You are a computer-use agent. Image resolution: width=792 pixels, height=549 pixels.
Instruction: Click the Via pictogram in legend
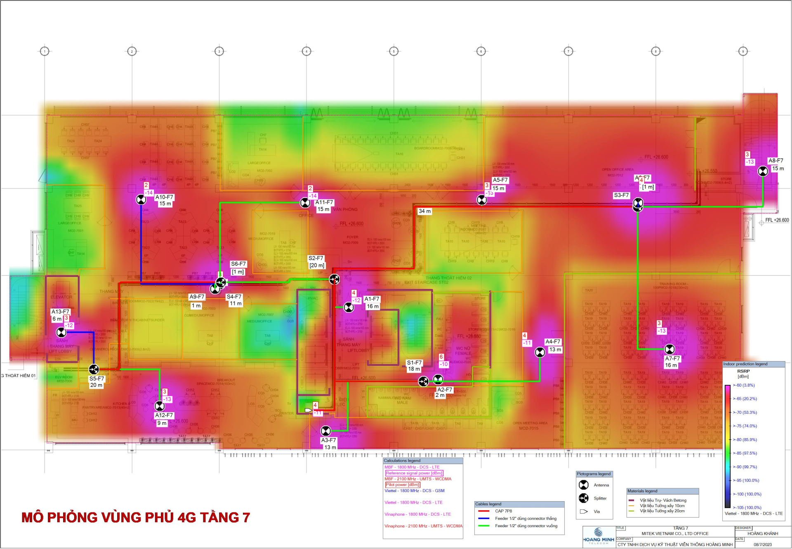584,511
